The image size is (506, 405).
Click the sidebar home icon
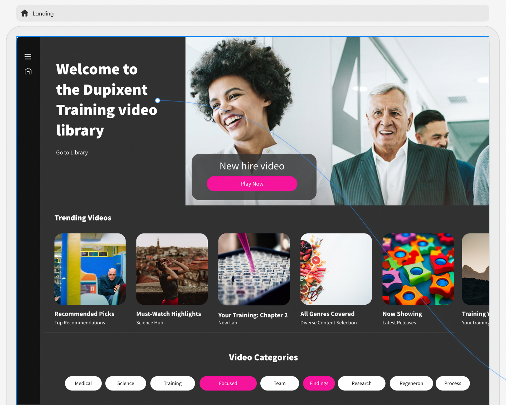[x=28, y=71]
